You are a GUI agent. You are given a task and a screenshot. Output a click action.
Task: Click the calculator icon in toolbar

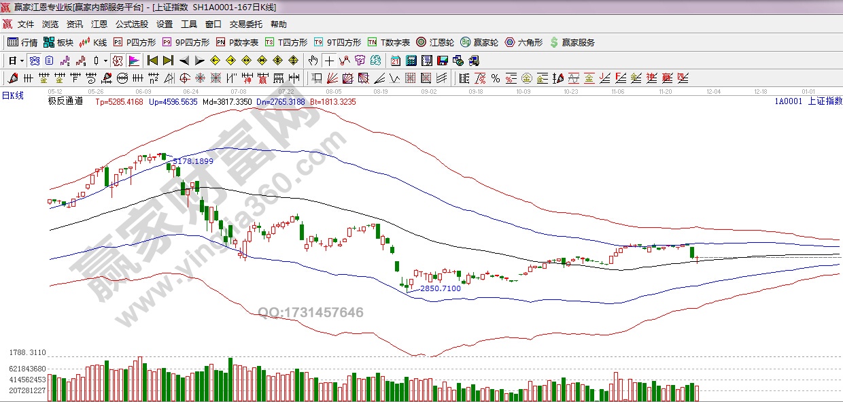(411, 61)
